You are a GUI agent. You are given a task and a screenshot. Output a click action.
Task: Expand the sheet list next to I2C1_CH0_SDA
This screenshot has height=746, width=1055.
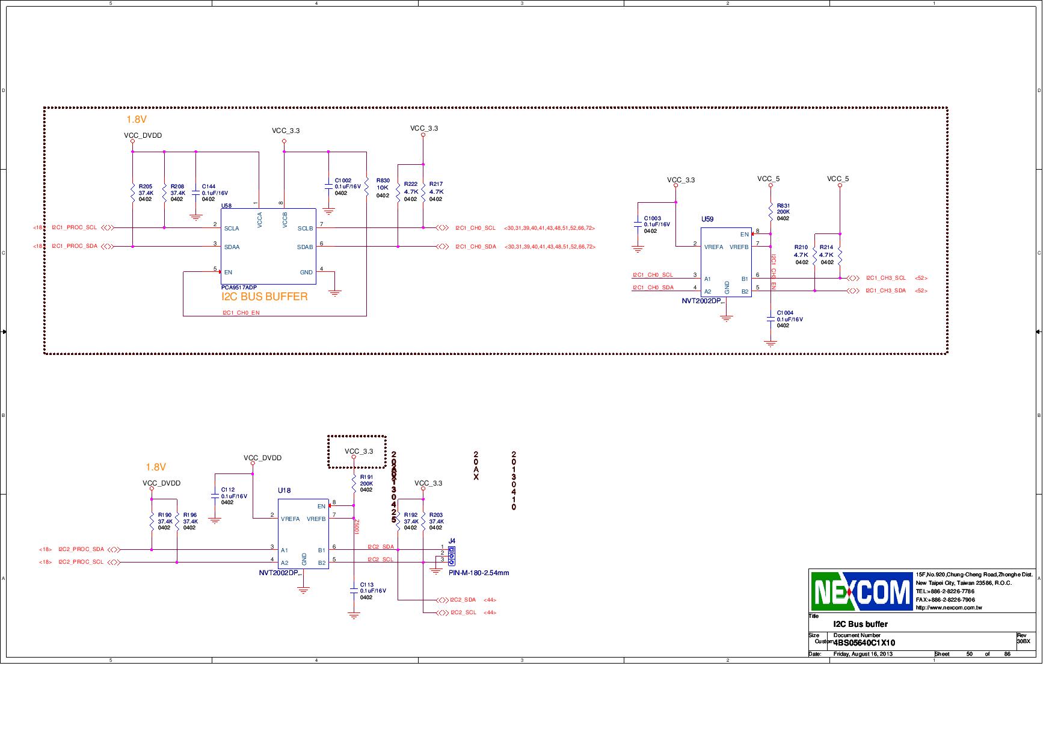coord(549,247)
